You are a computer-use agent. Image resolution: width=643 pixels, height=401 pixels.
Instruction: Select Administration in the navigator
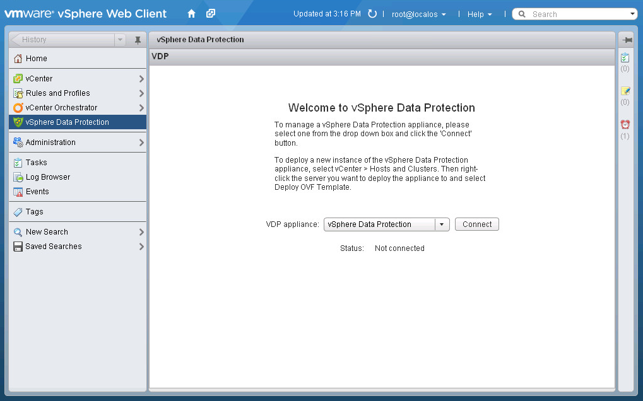[78, 142]
